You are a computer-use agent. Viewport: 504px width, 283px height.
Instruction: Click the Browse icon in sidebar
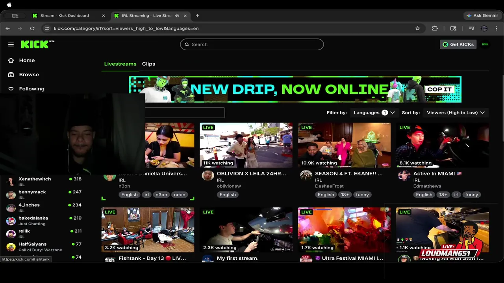(x=11, y=74)
